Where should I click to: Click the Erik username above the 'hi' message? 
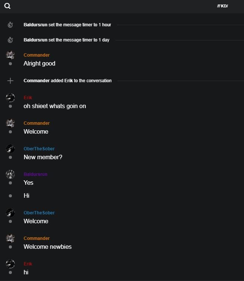[28, 264]
